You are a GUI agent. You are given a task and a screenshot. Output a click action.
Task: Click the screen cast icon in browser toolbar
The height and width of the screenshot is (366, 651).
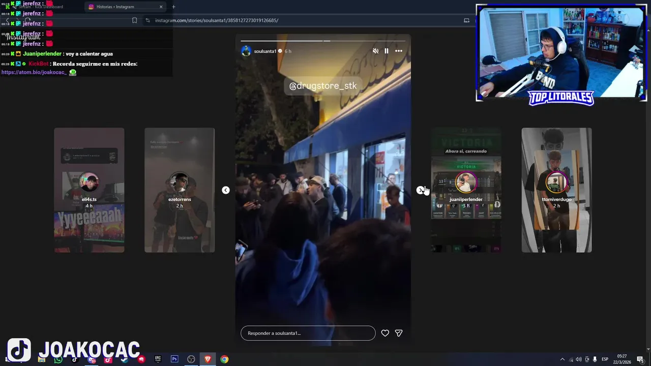(466, 20)
